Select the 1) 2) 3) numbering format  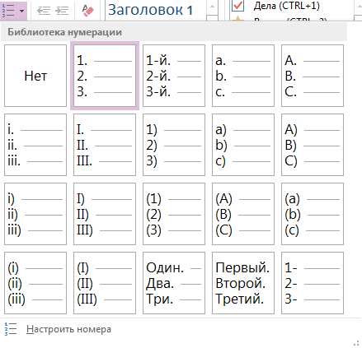click(x=174, y=145)
